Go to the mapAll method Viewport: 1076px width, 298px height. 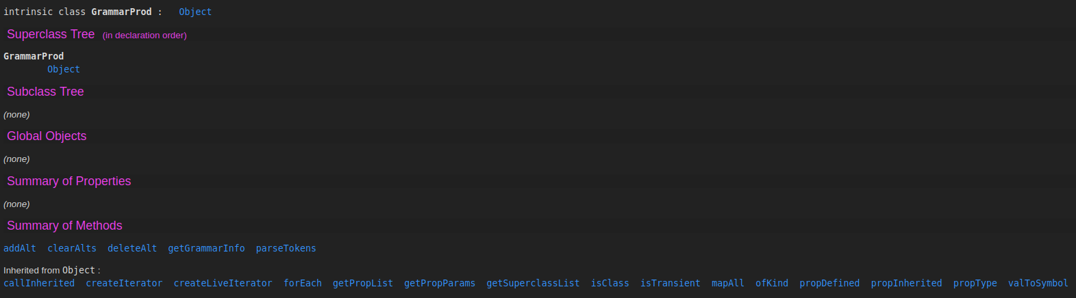(728, 283)
